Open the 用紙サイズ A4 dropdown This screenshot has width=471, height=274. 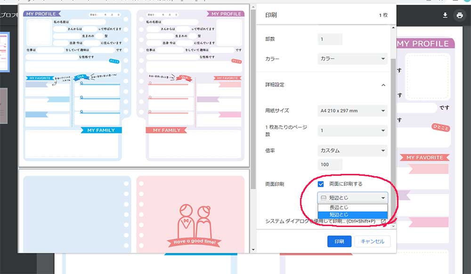point(352,111)
